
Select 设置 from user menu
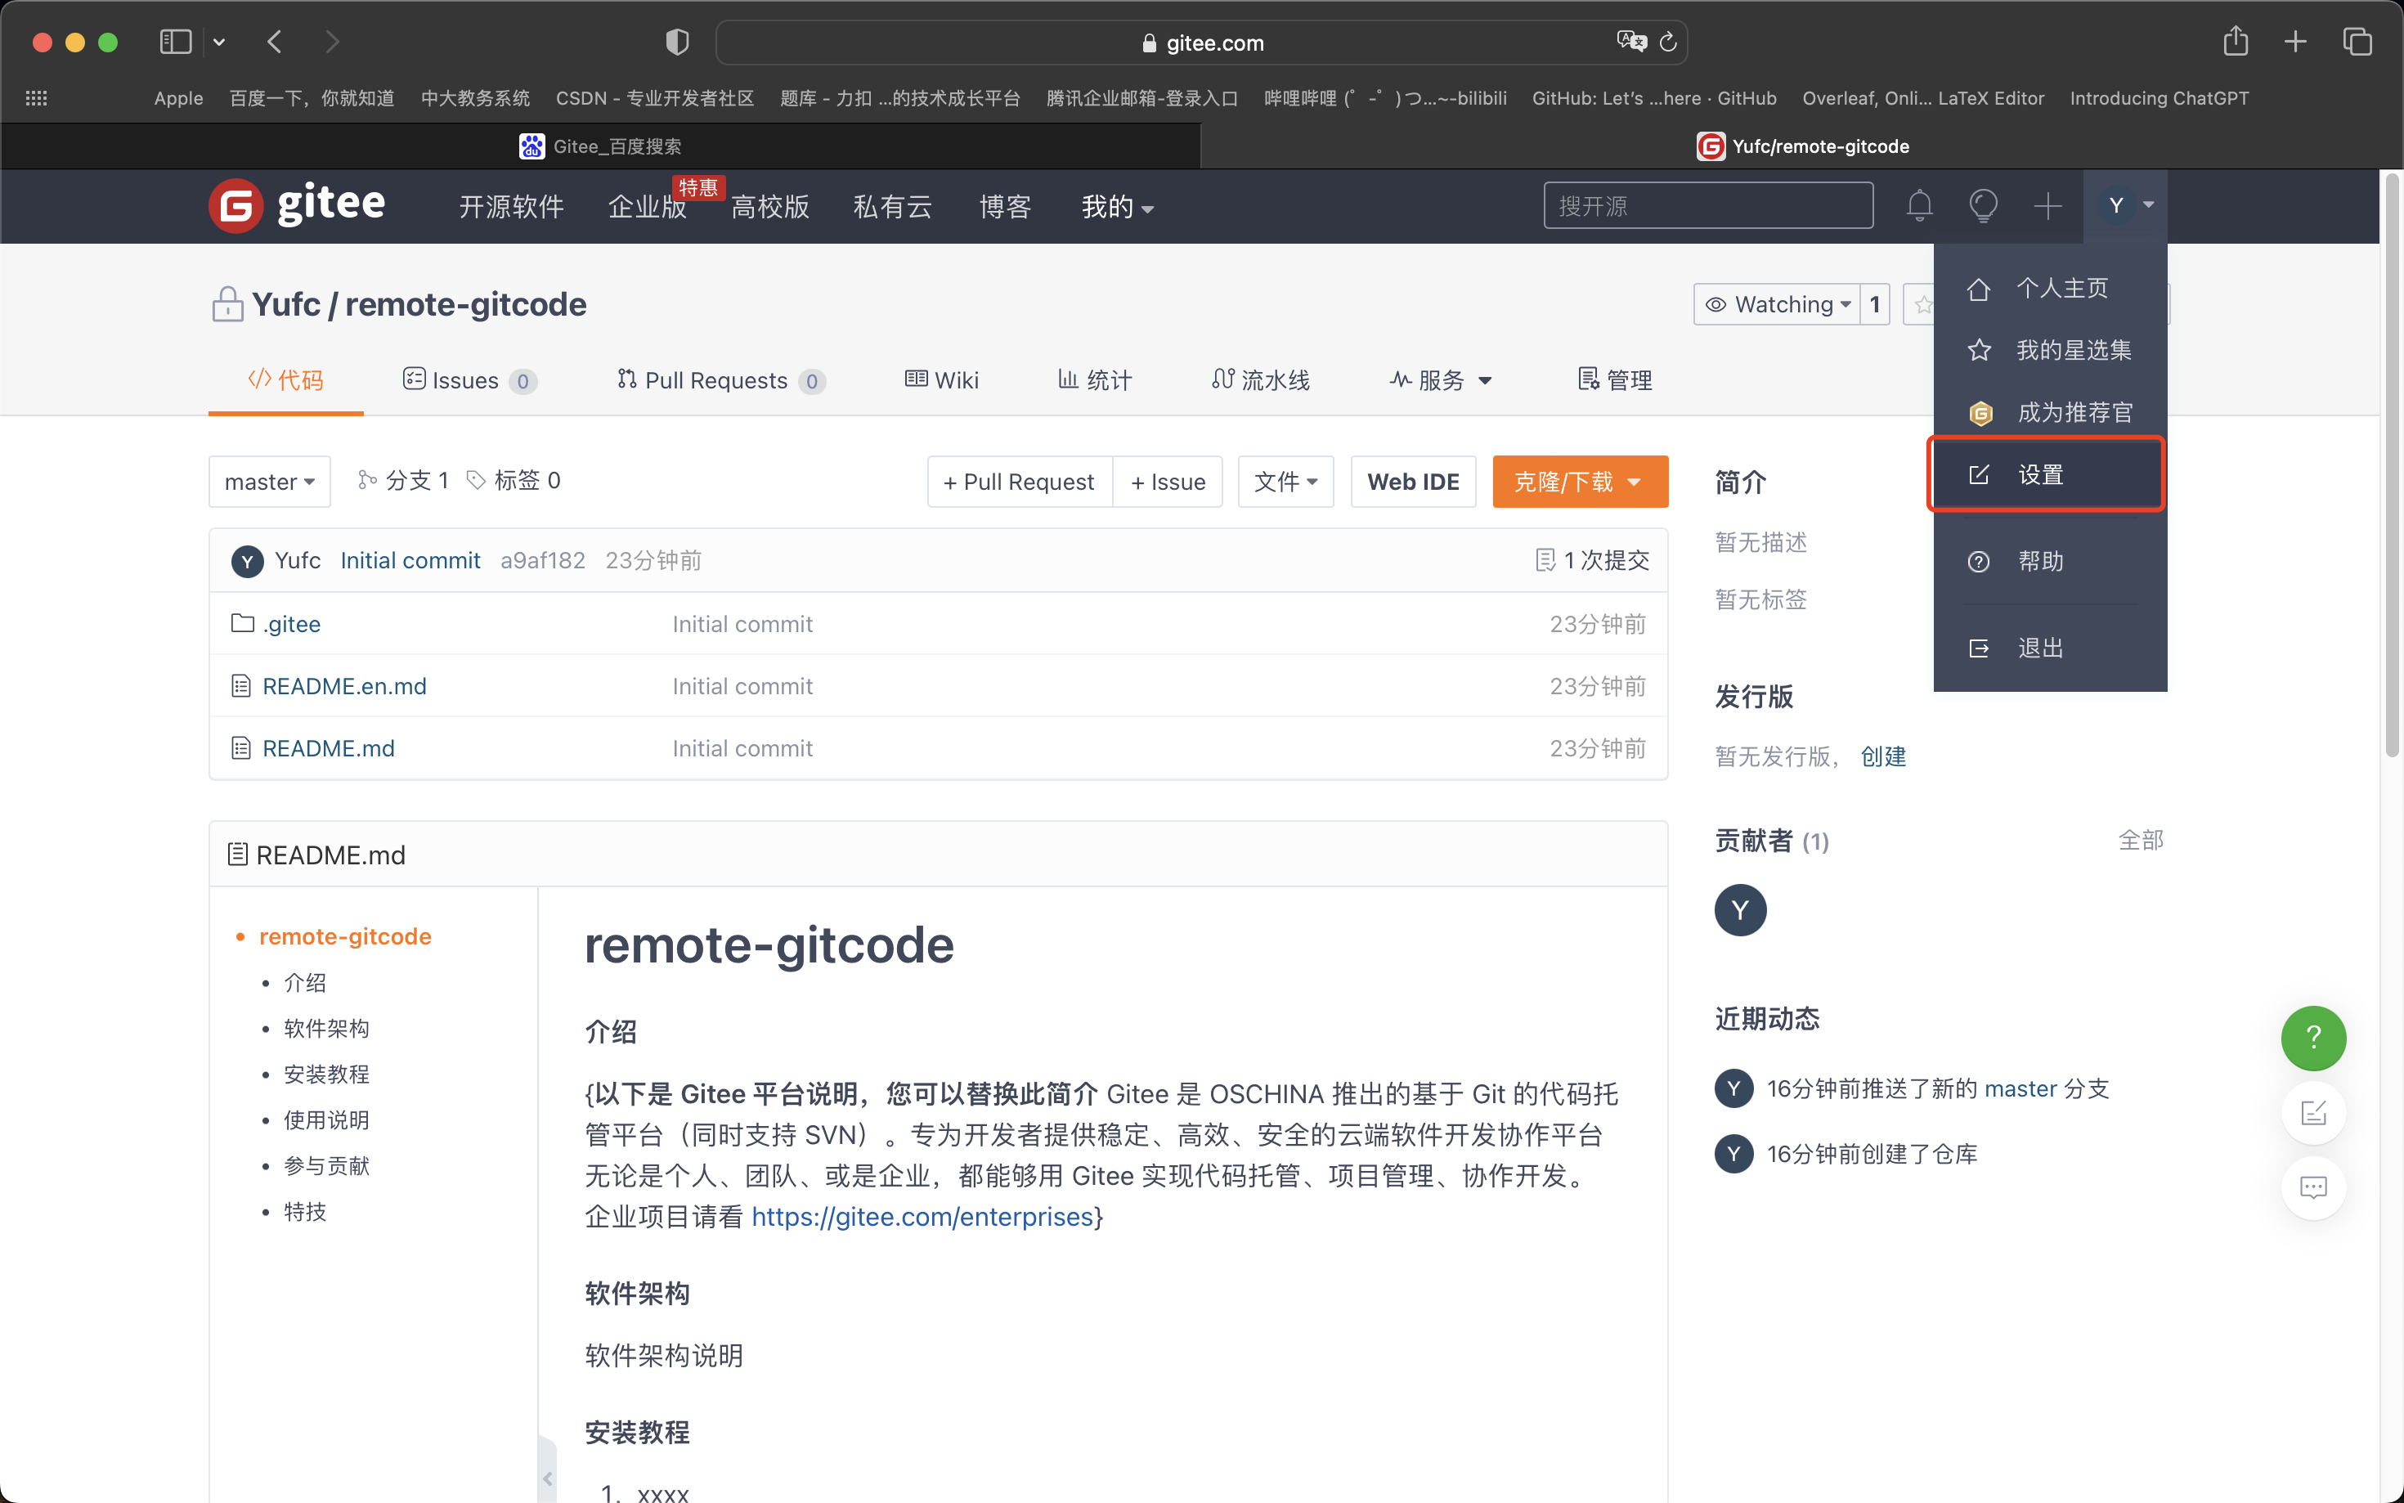click(x=2046, y=475)
